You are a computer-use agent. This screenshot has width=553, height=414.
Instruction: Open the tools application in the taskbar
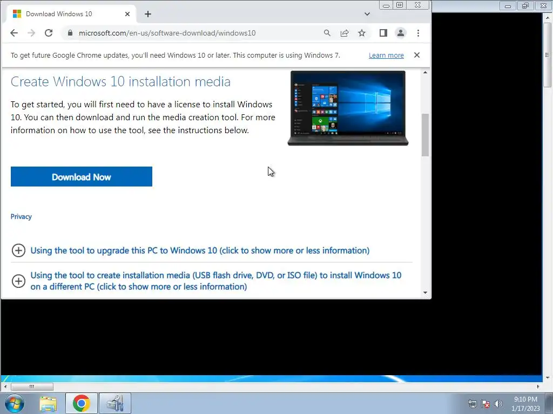point(115,403)
